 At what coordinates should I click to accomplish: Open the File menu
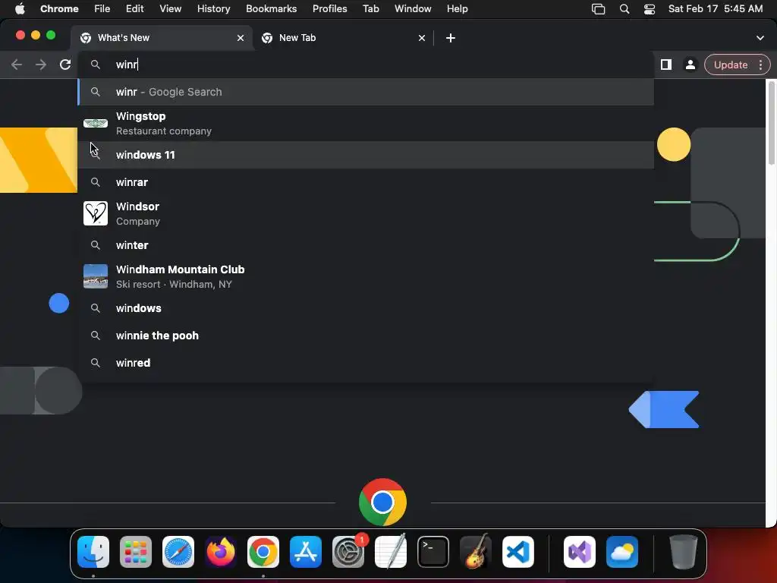pos(102,9)
